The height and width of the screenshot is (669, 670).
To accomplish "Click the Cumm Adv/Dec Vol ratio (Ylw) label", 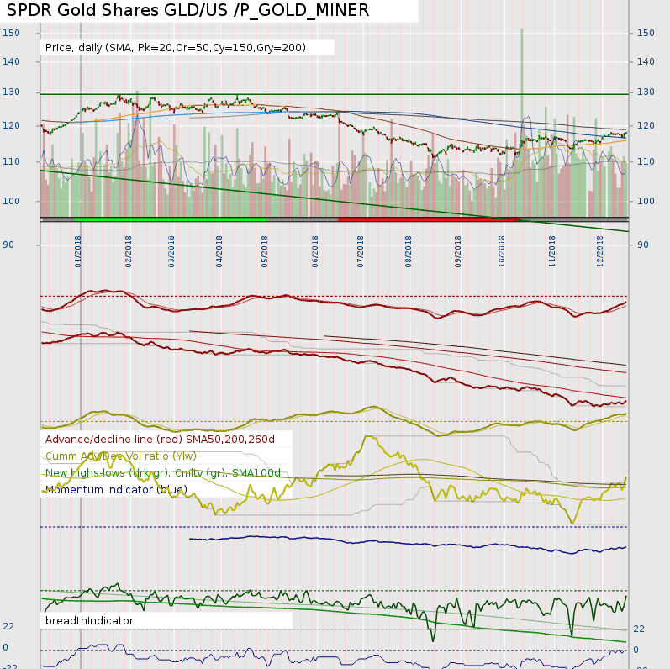I will pyautogui.click(x=121, y=456).
